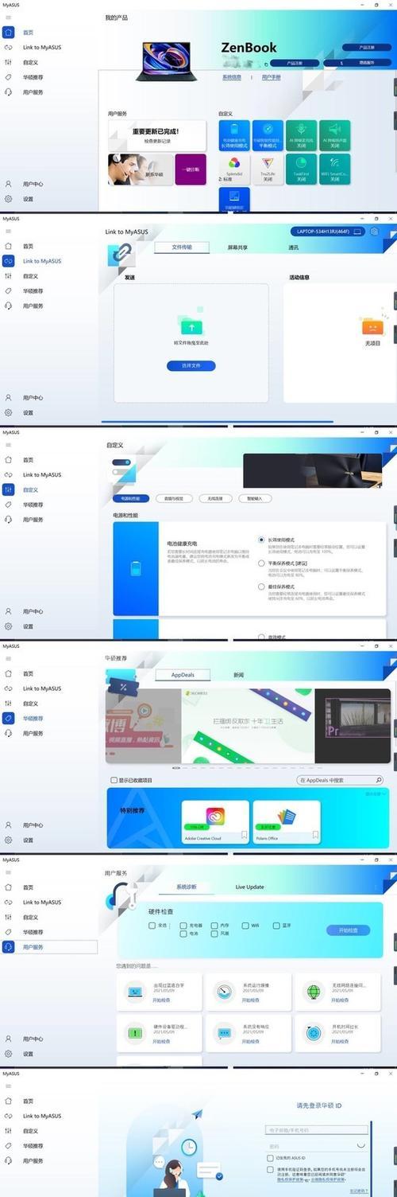Viewport: 397px width, 1197px height.
Task: Toggle hamburger menu in 华硕推荐 window
Action: click(x=8, y=659)
